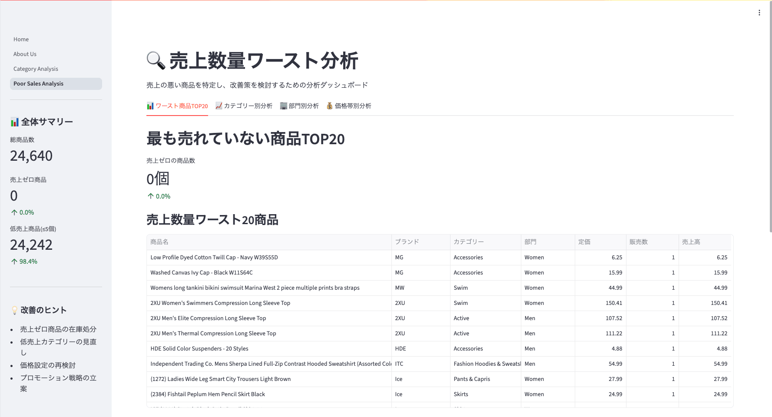
Task: Sort table by ブランド column header
Action: tap(407, 242)
